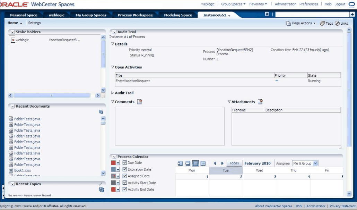
Task: Collapse the Recent Topics panel
Action: click(x=12, y=184)
